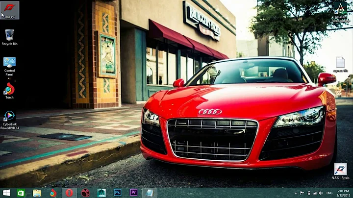Show hidden system tray icons

pyautogui.click(x=296, y=193)
